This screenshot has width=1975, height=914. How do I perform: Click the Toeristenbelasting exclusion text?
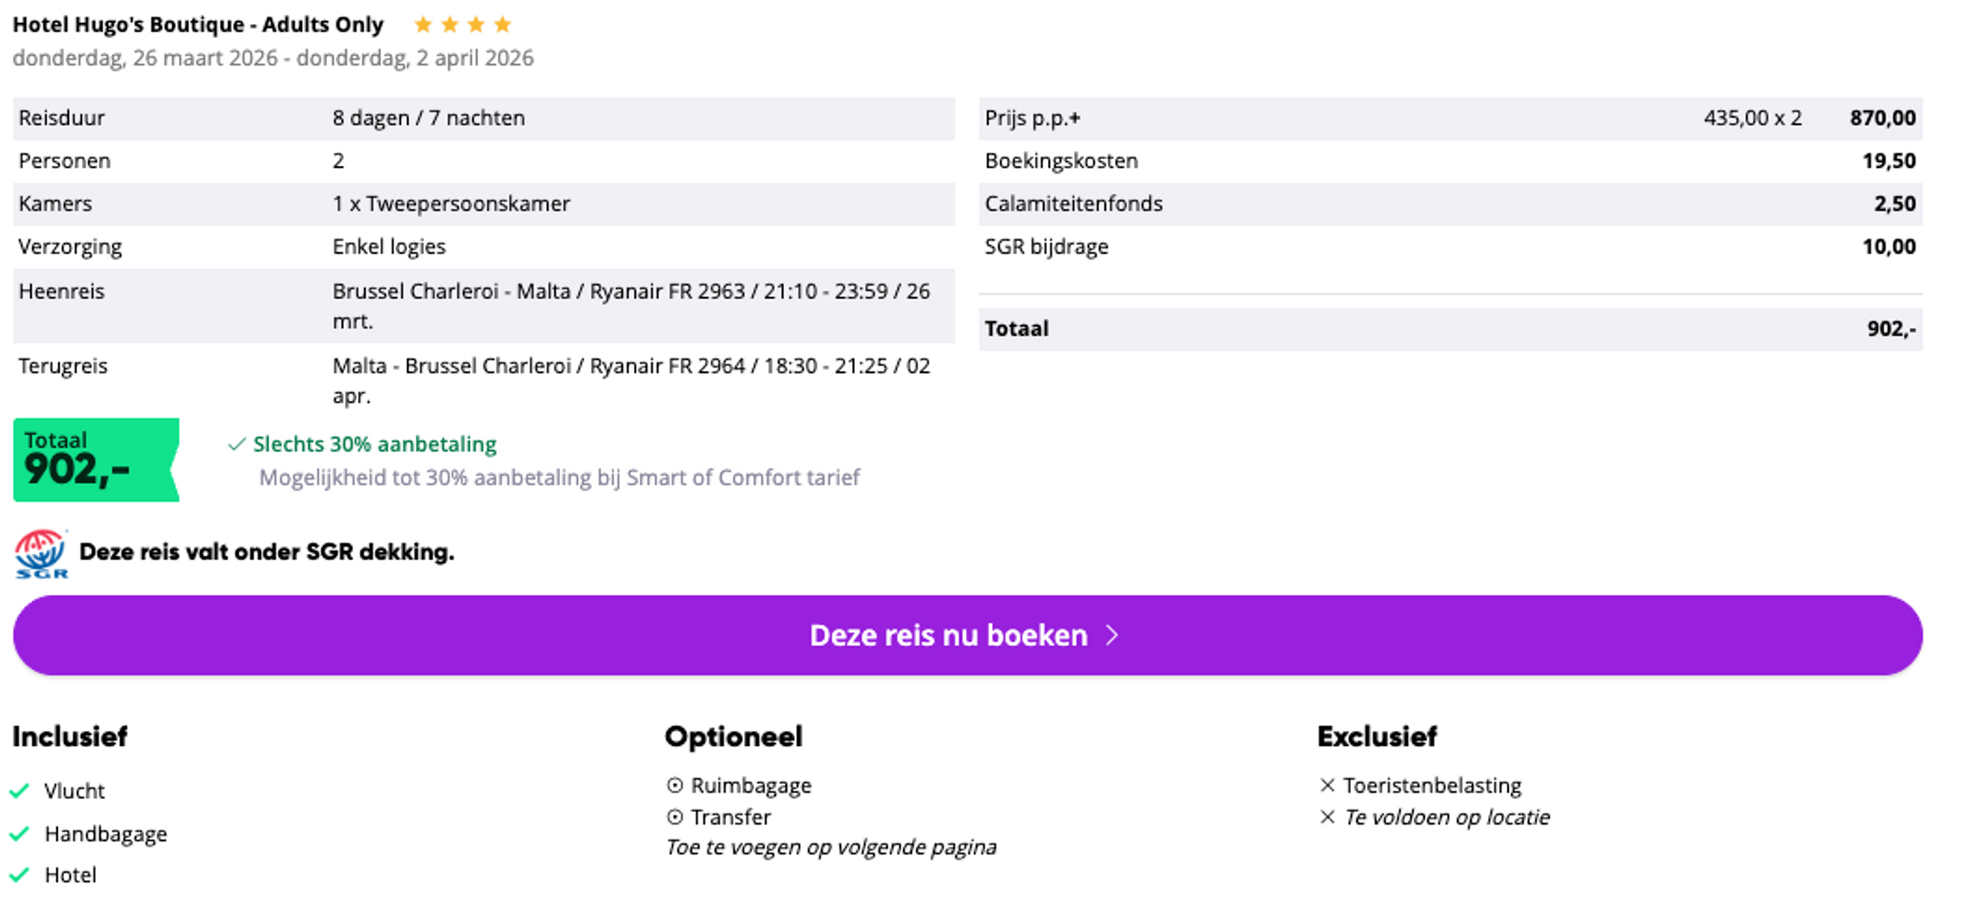tap(1432, 785)
